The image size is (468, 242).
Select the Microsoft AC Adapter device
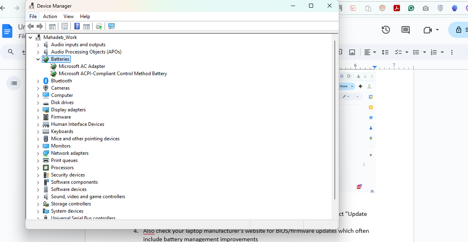pos(81,66)
